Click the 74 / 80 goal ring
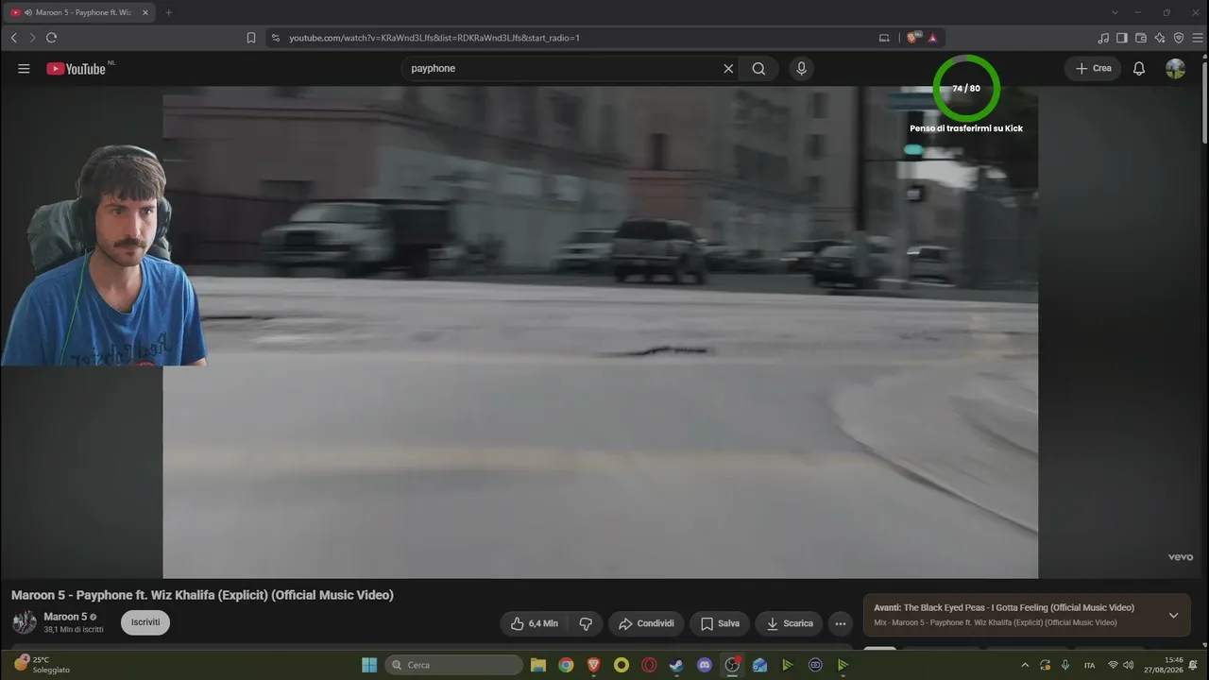Viewport: 1209px width, 680px height. tap(966, 88)
